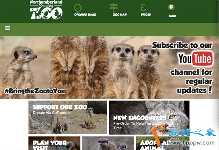Click the Northumberland Country Zoo logo
The width and height of the screenshot is (219, 150).
(x=46, y=9)
